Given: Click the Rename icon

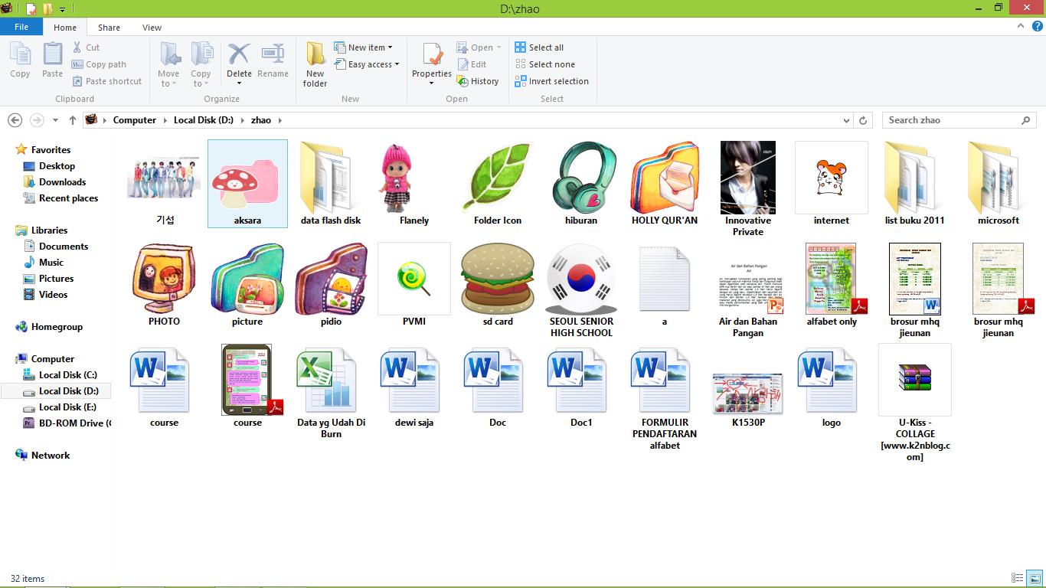Looking at the screenshot, I should (273, 60).
